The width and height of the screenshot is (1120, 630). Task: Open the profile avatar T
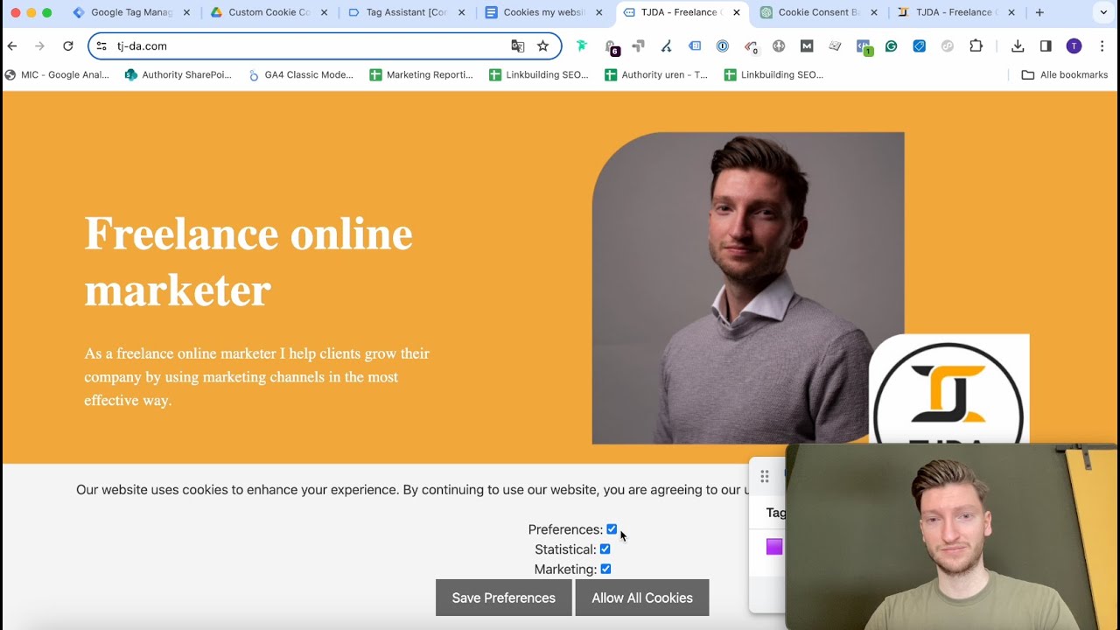(1074, 46)
